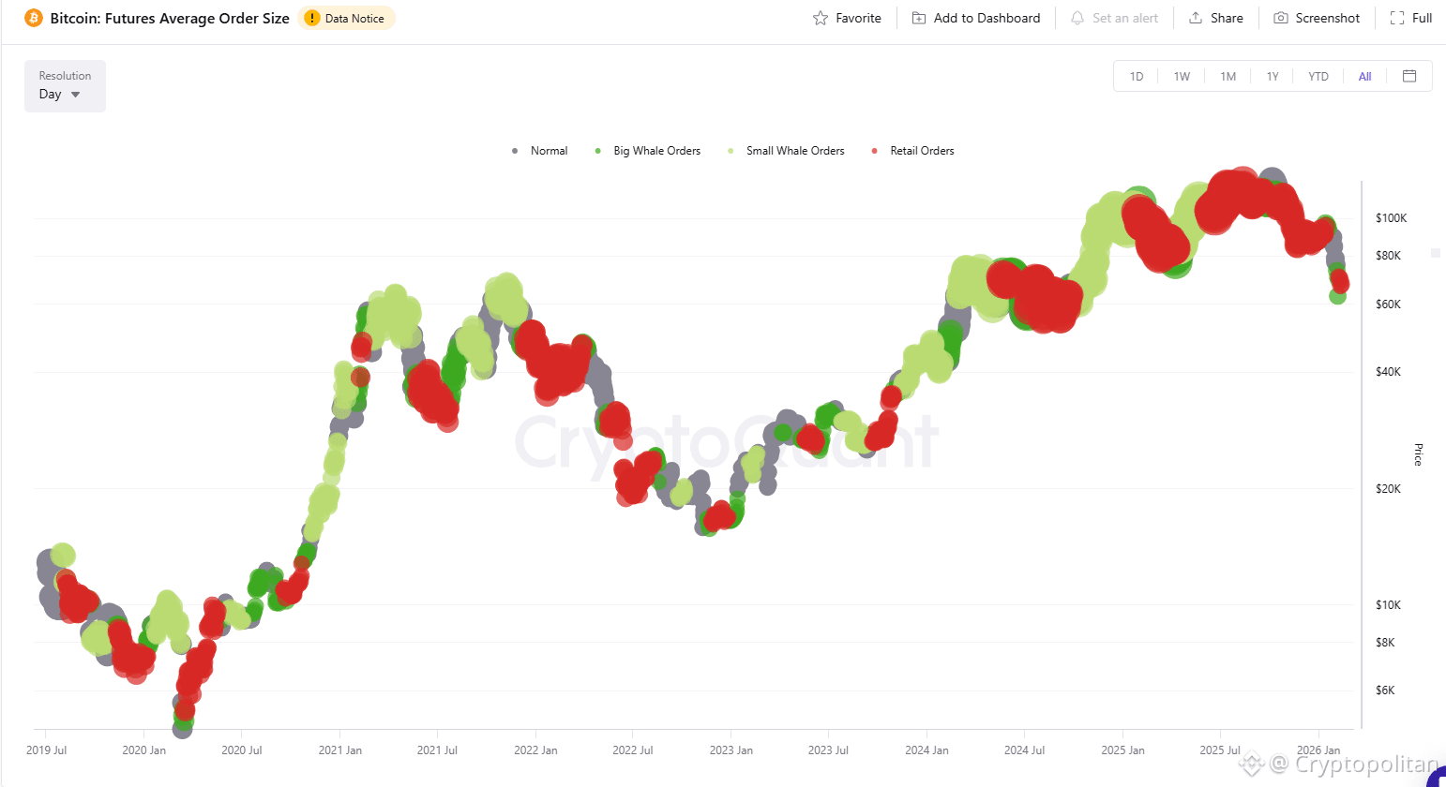
Task: Select the YTD time range tab
Action: pos(1318,76)
